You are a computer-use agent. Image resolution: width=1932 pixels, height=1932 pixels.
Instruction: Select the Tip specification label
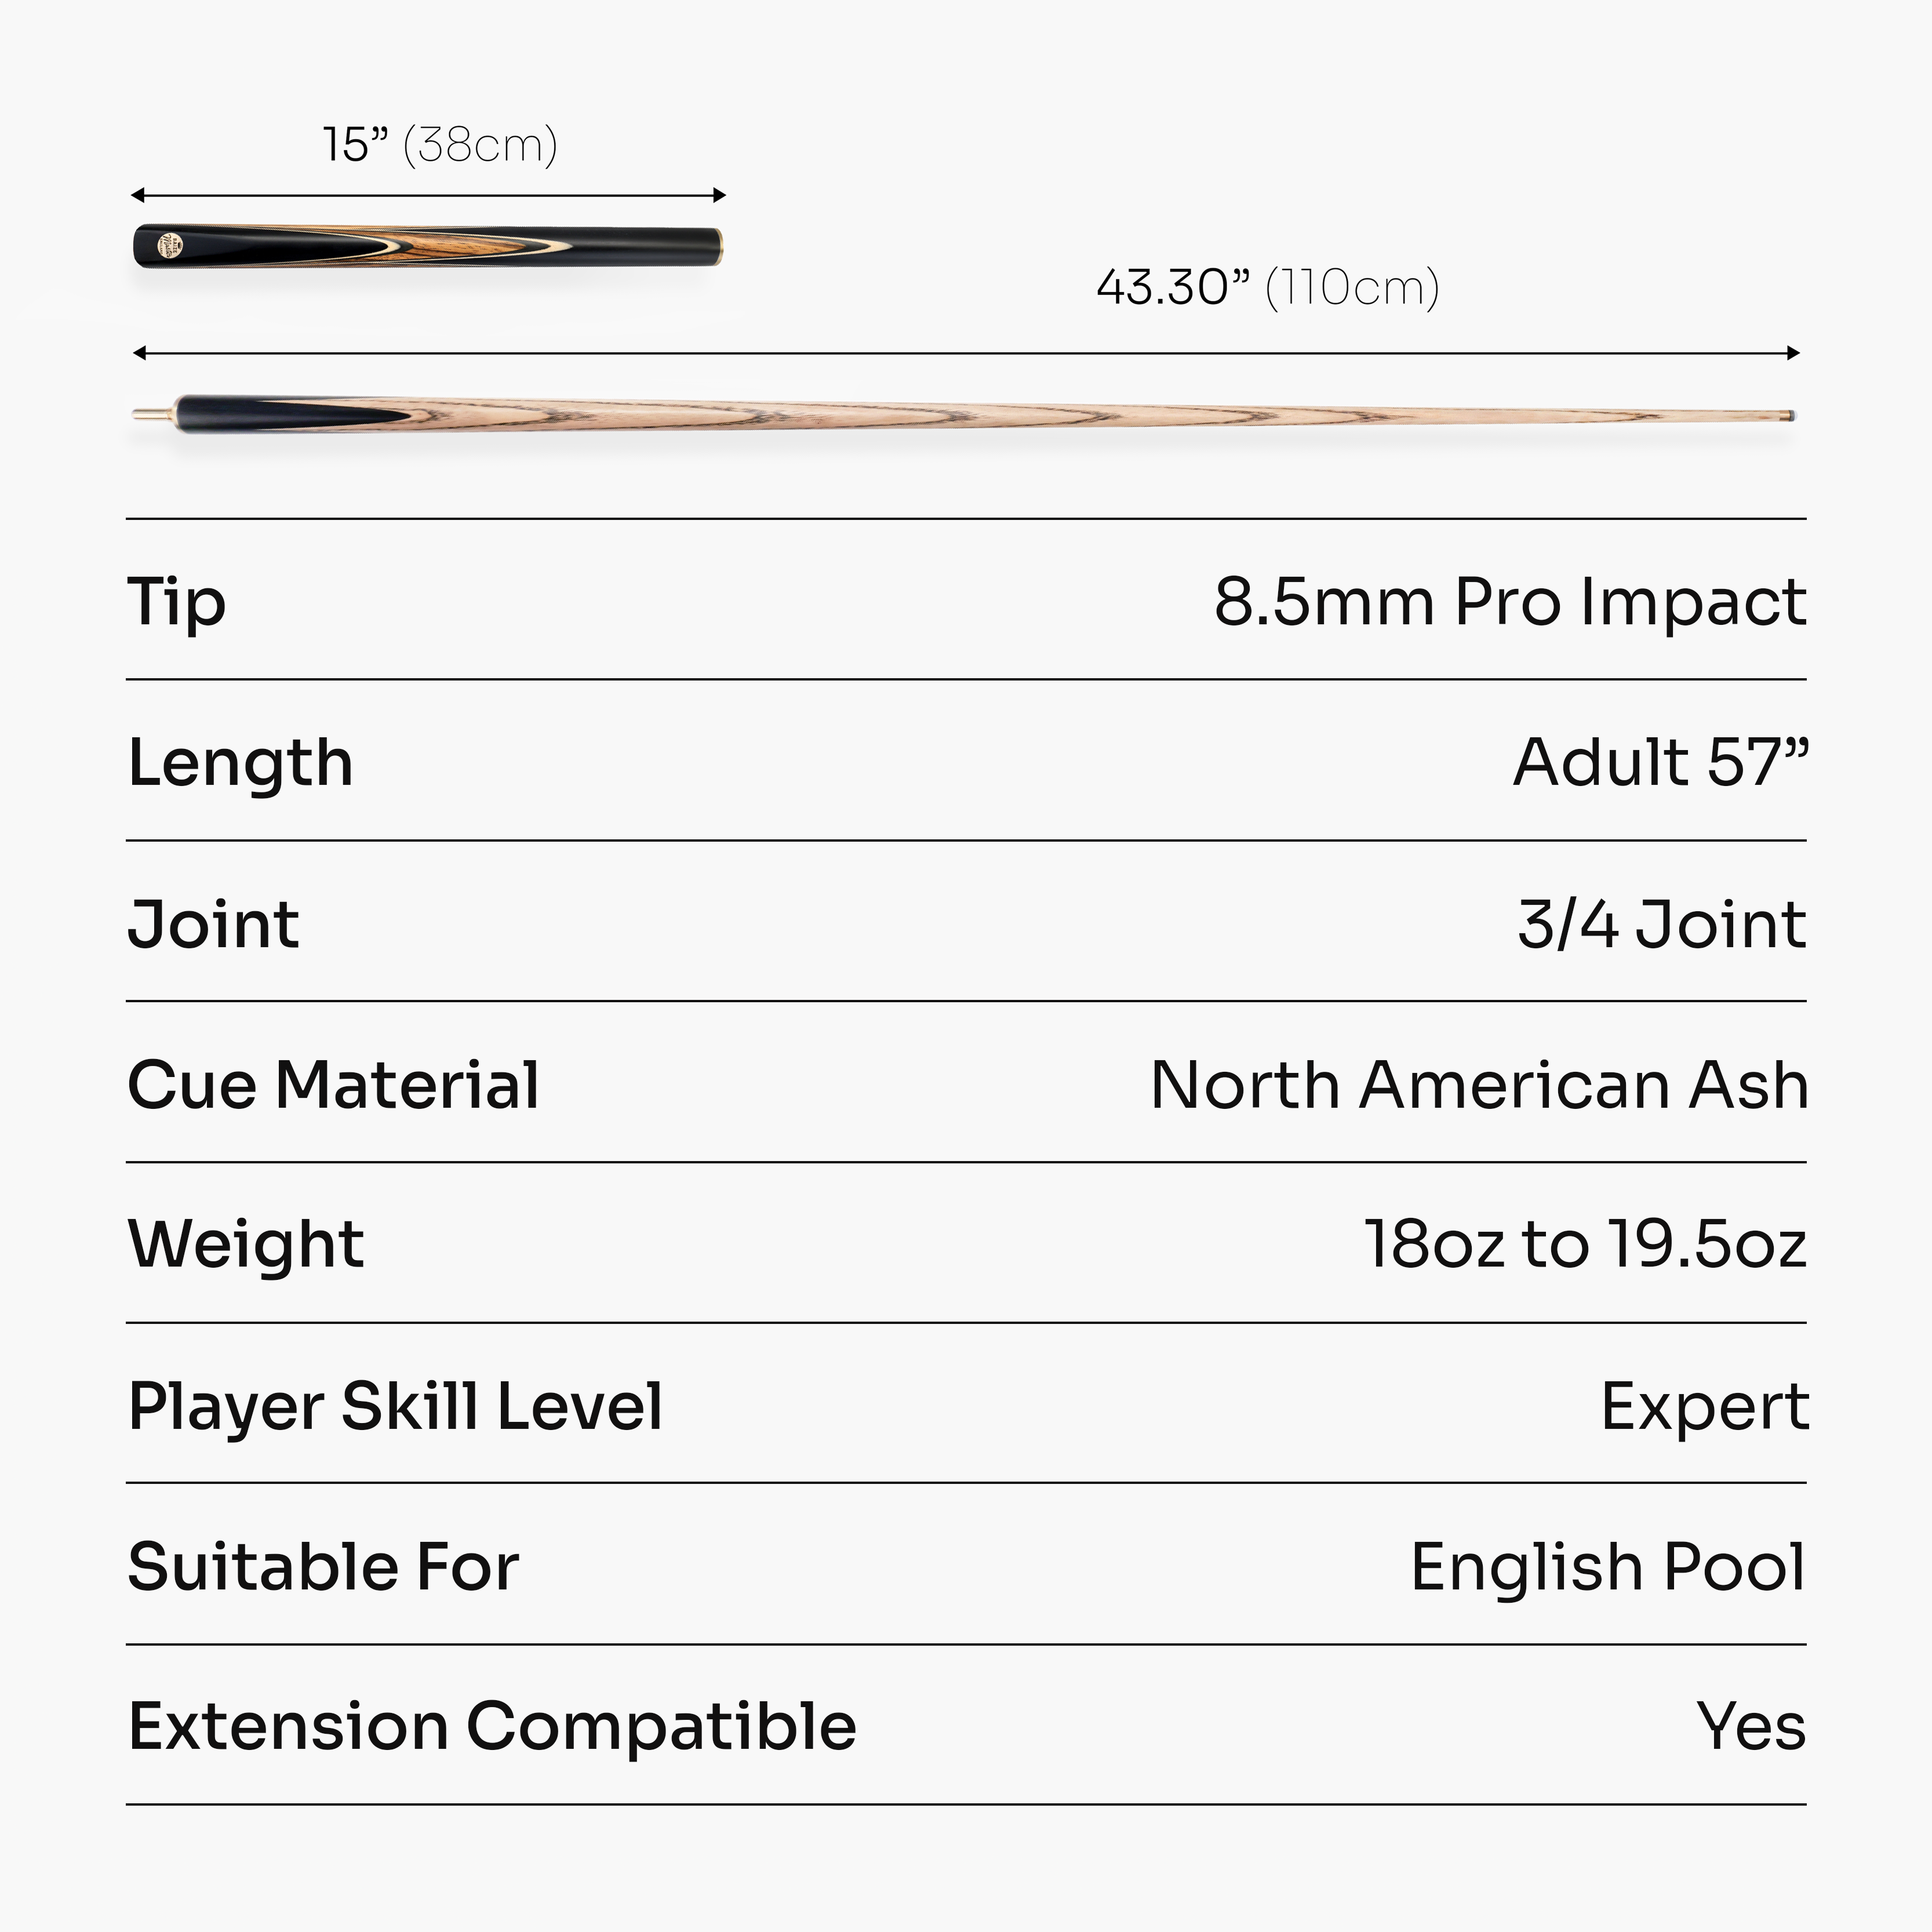[177, 603]
